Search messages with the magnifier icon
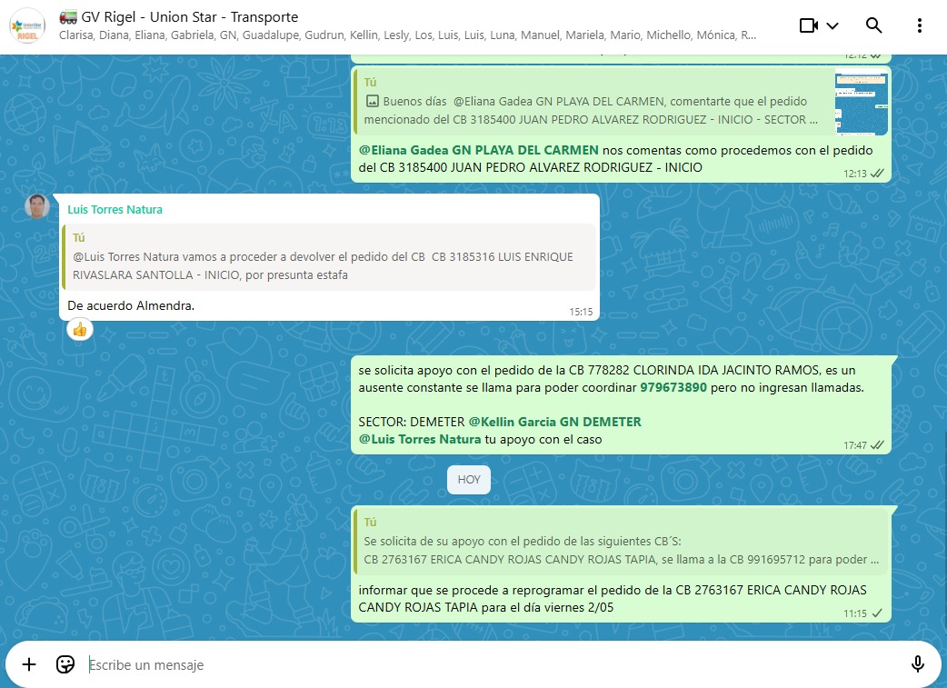947x688 pixels. [874, 25]
